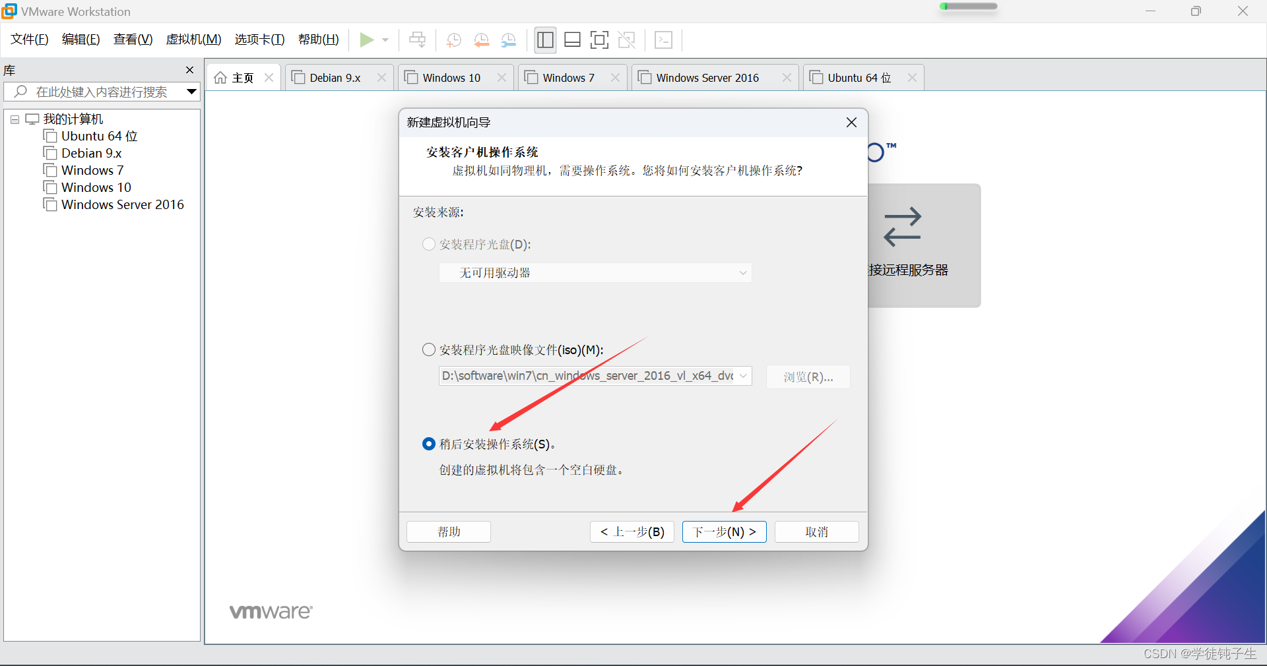
Task: Minimize the VMware Workstation window
Action: click(x=1150, y=11)
